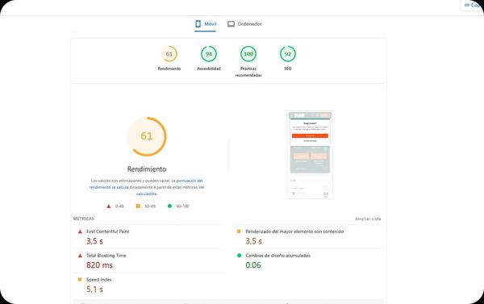Select the Accesibilidad 94 score gauge
Viewport: 484px width, 304px height.
(209, 54)
